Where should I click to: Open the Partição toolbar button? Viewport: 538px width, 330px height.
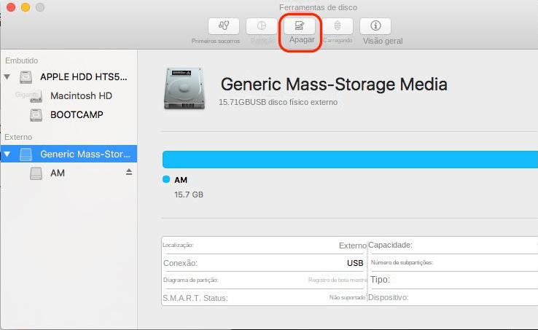click(262, 26)
